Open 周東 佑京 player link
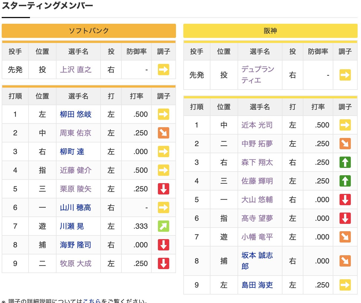Screen dimensions: 361x303 pyautogui.click(x=75, y=133)
